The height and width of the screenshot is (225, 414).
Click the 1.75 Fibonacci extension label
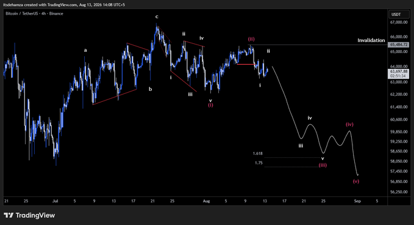[x=259, y=163]
